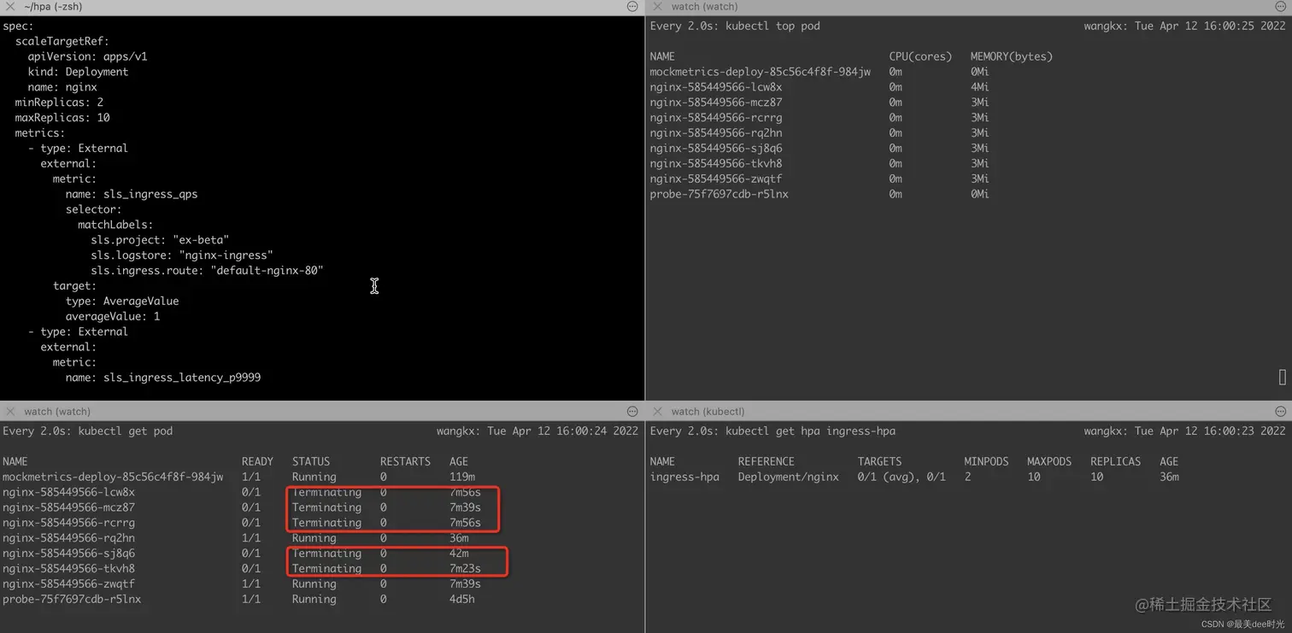Click the MINPODS column header
This screenshot has height=633, width=1292.
(986, 461)
